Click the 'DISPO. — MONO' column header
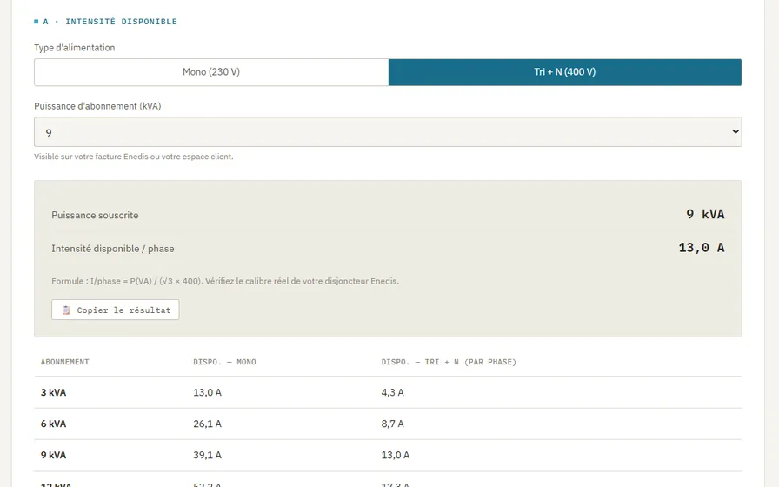 pyautogui.click(x=224, y=362)
